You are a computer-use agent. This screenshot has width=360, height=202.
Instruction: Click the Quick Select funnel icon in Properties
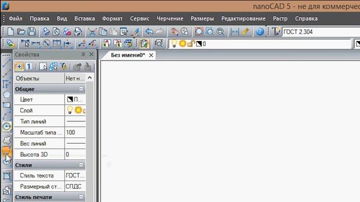pos(64,67)
